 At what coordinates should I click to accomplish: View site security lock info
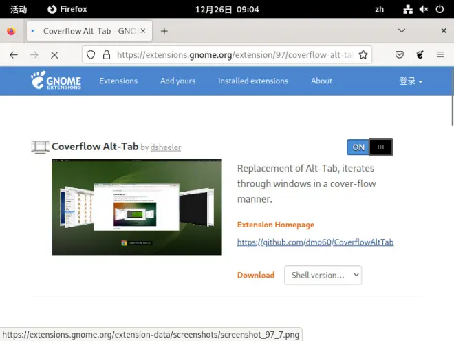tap(107, 54)
